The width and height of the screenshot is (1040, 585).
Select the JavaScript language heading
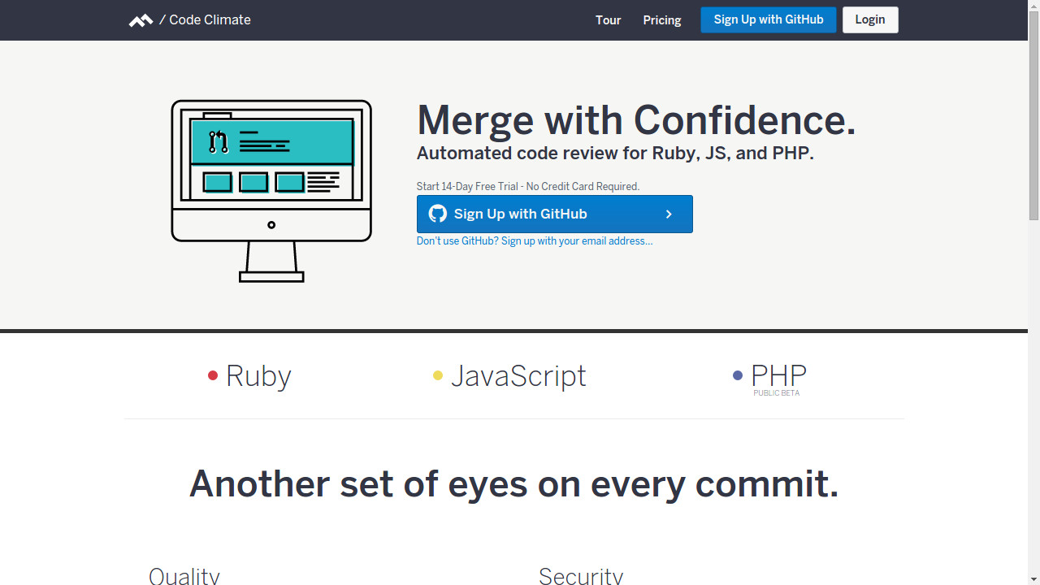pos(518,376)
